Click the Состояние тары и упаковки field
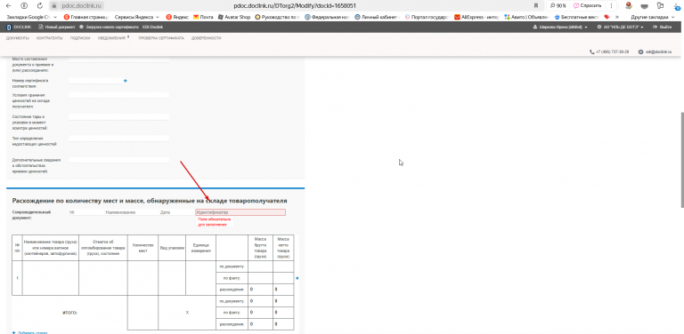 [118, 116]
